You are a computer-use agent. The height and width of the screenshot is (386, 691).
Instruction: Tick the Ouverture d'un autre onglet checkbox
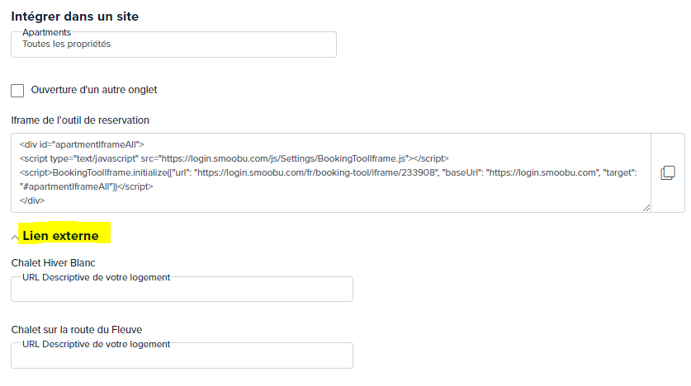(x=17, y=91)
